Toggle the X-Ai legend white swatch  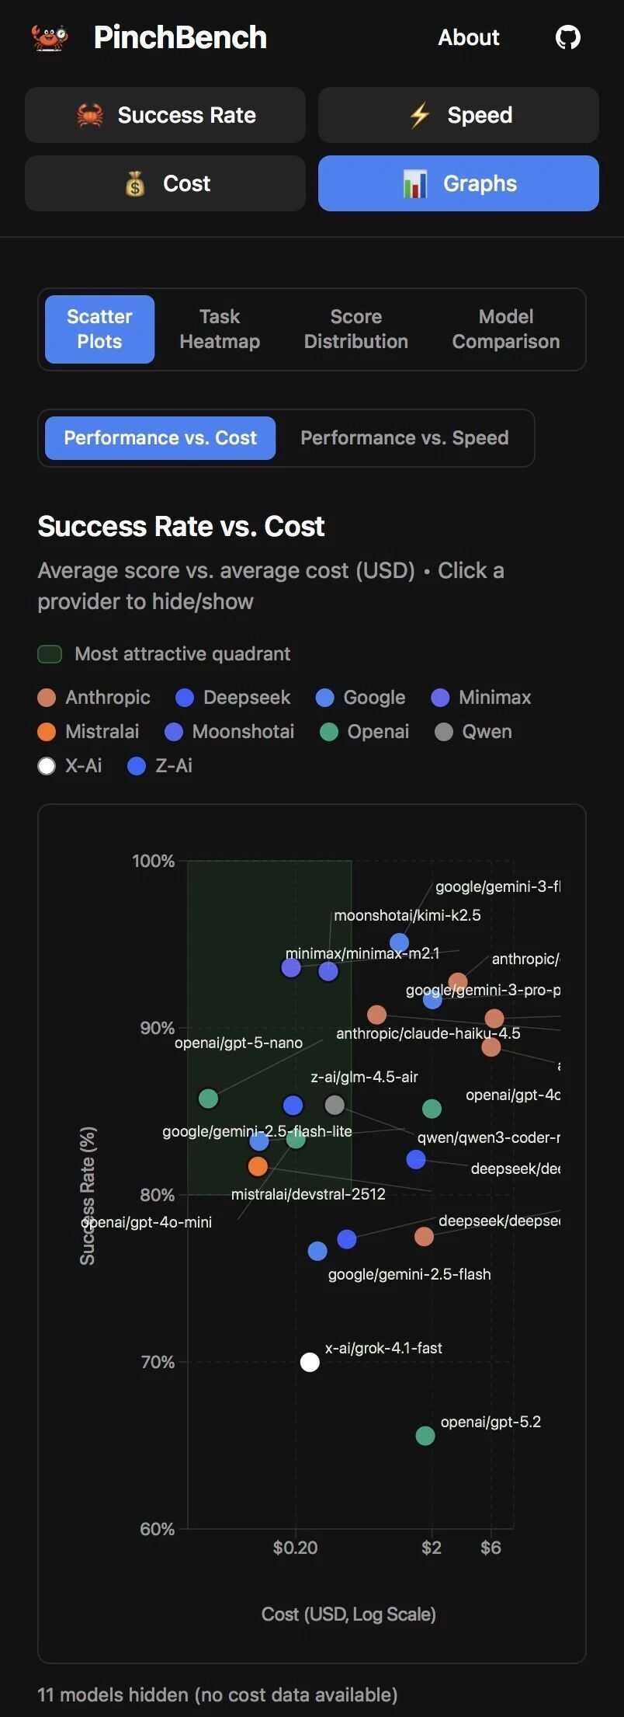point(47,766)
